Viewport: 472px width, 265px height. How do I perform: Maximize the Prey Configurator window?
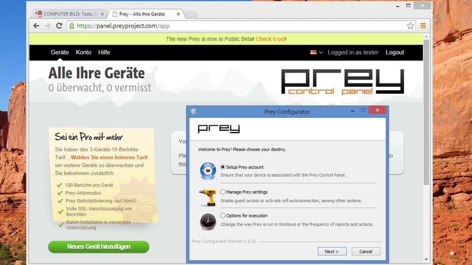[x=363, y=110]
